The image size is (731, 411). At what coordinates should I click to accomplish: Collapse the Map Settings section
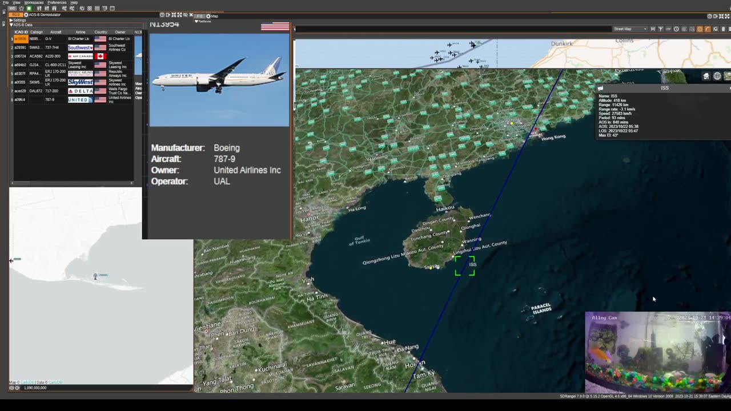[197, 21]
